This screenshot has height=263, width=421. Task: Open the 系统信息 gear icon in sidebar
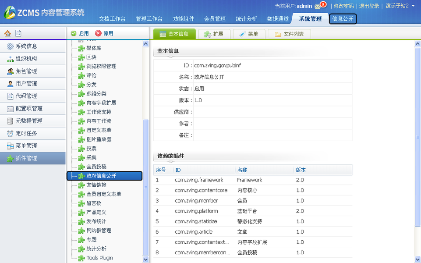pyautogui.click(x=10, y=46)
